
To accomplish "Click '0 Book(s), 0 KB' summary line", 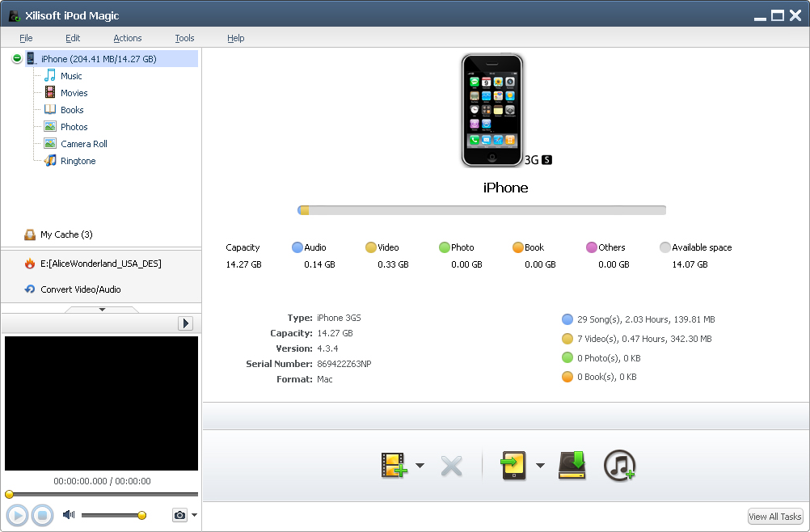I will click(x=606, y=377).
